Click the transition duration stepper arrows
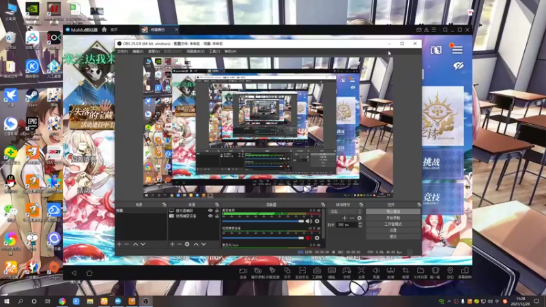Viewport: 546px width, 307px height. coord(360,225)
